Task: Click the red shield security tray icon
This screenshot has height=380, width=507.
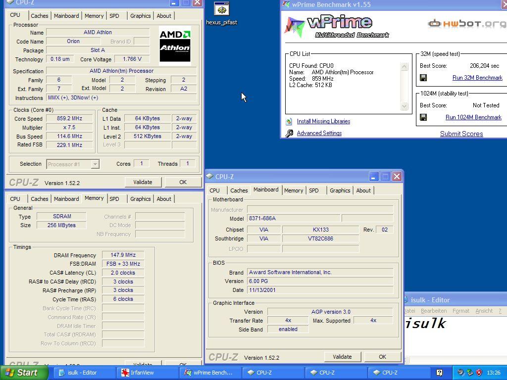Action: point(479,373)
